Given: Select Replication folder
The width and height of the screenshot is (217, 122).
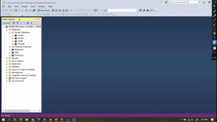Looking at the screenshot, I should 16,64.
